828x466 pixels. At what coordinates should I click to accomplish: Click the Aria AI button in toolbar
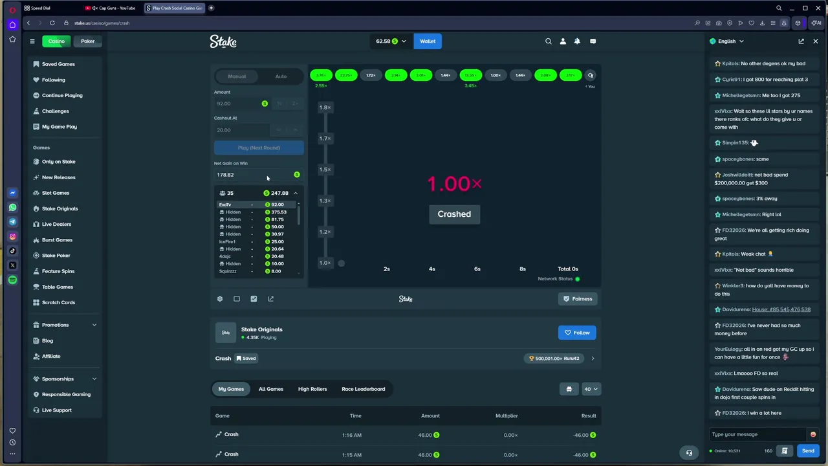[x=817, y=23]
